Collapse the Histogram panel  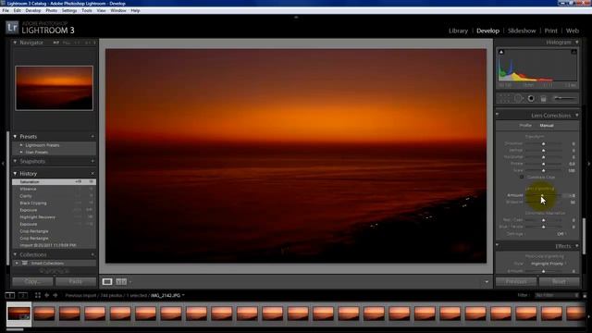pos(577,43)
